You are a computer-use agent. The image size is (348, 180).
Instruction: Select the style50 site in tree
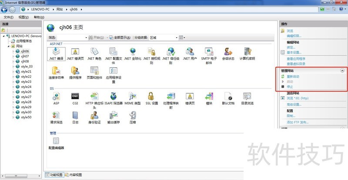[26, 118]
